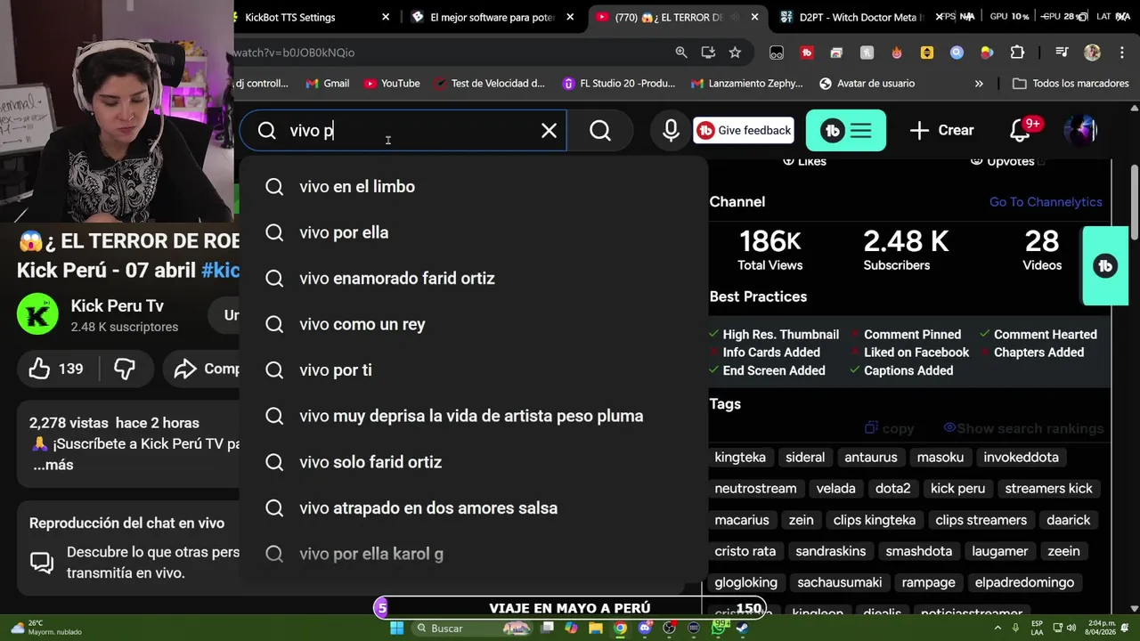
Task: Click the zoom magnifier icon in address bar
Action: [x=681, y=53]
